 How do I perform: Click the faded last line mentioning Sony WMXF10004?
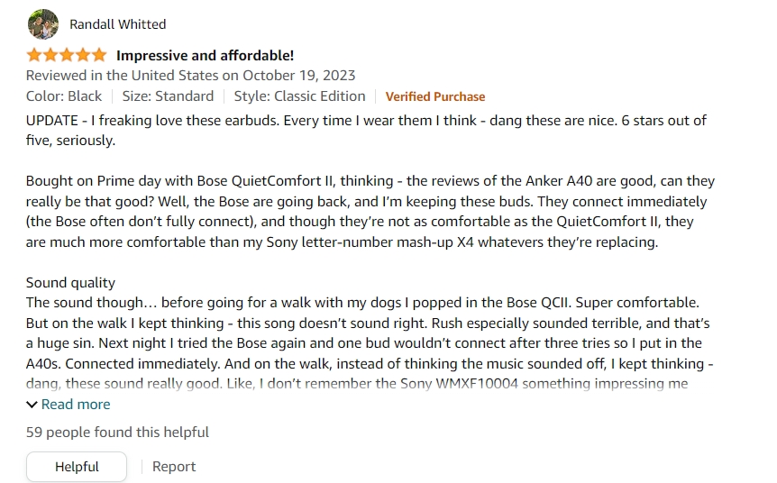tap(357, 384)
